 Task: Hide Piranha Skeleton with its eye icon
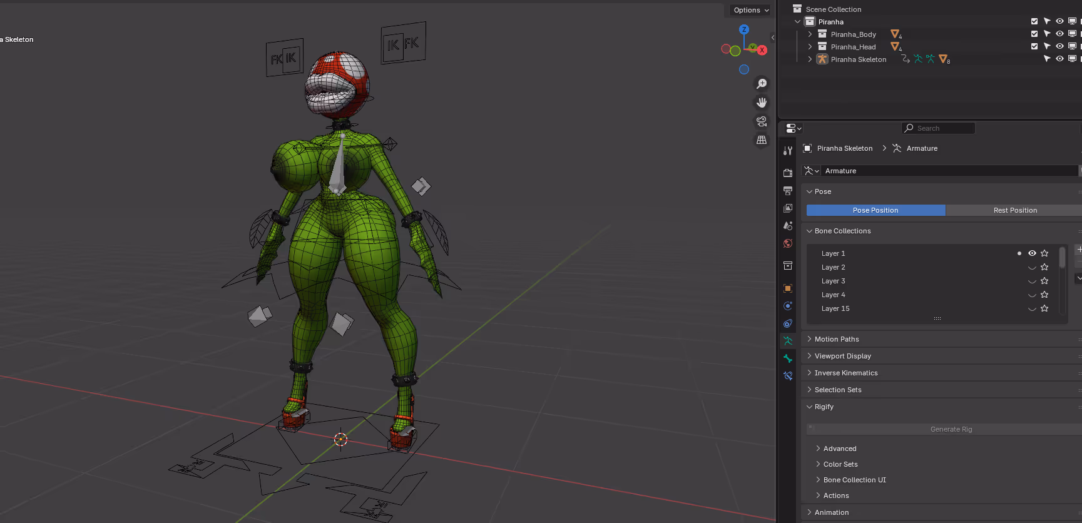click(1059, 59)
